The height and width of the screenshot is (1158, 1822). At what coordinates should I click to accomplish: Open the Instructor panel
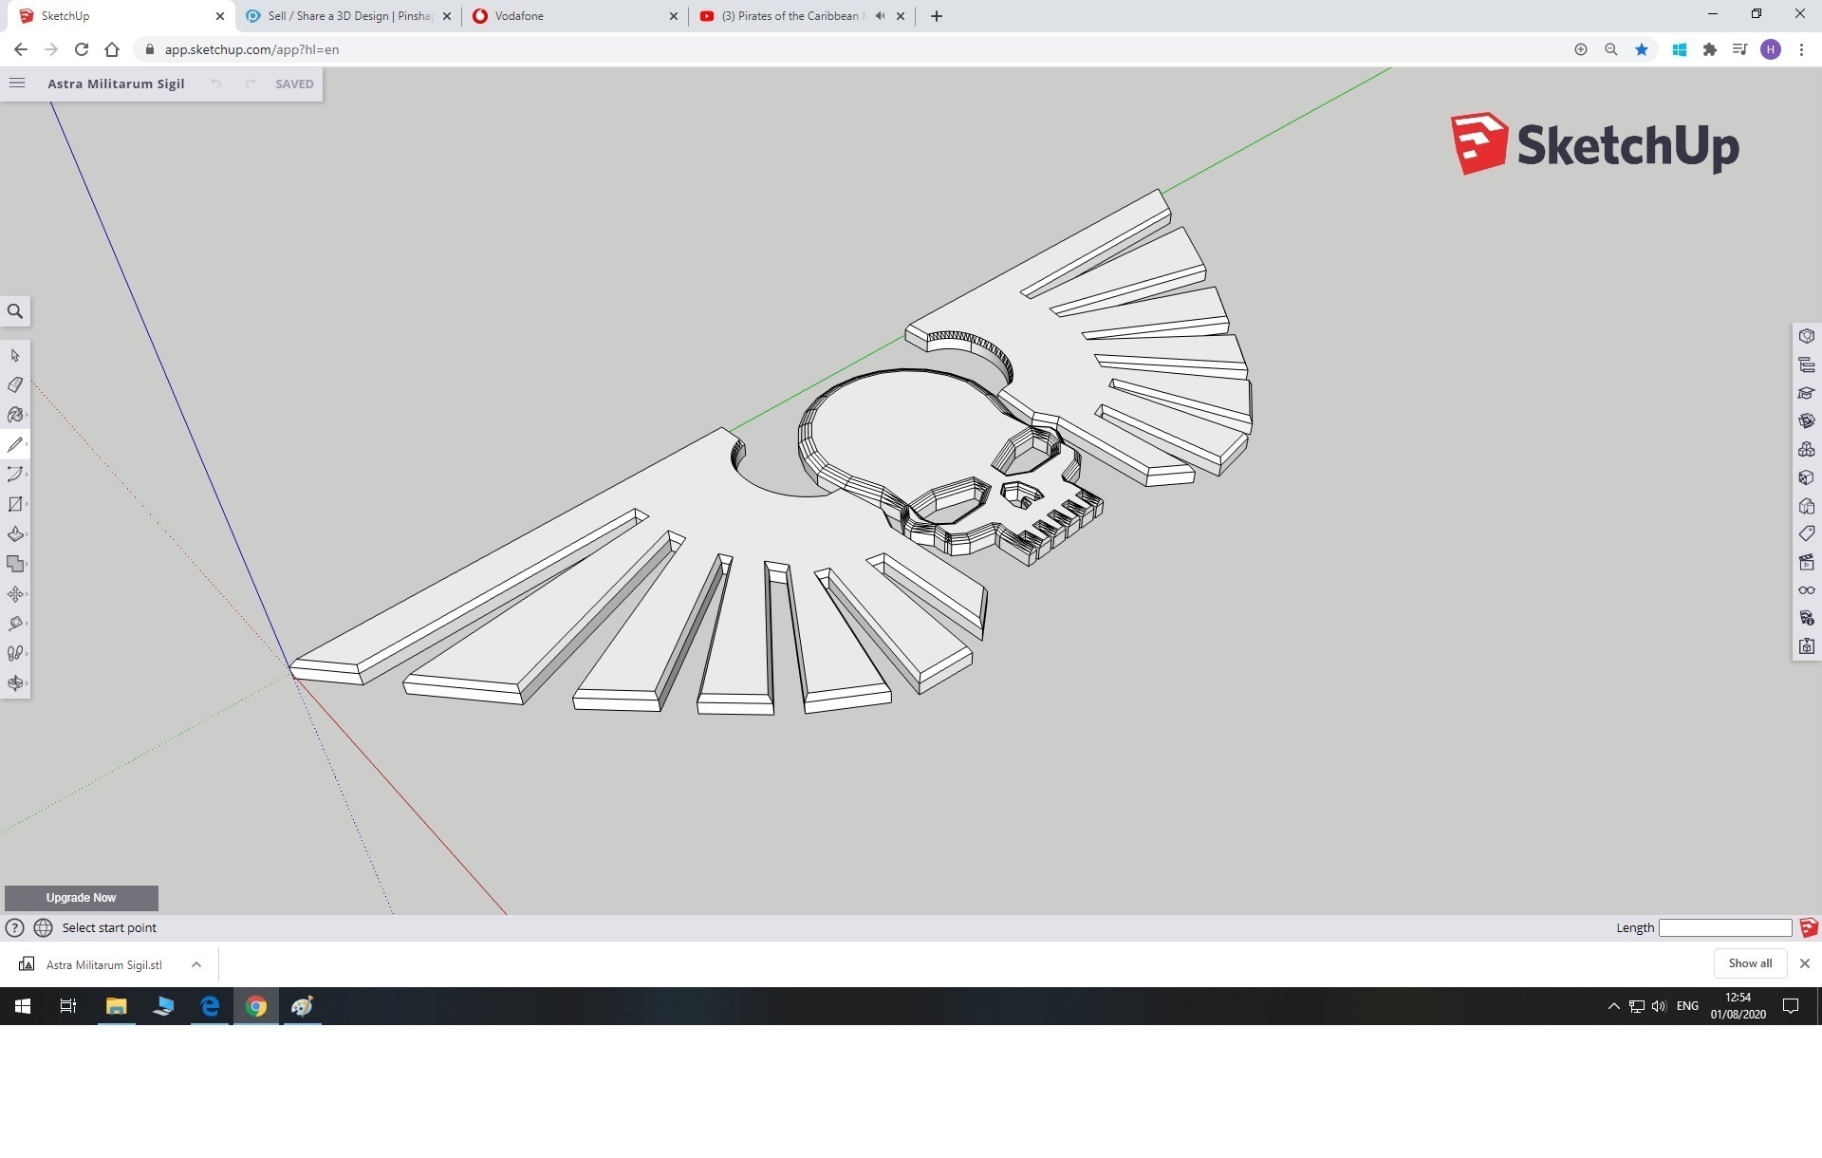point(1807,393)
